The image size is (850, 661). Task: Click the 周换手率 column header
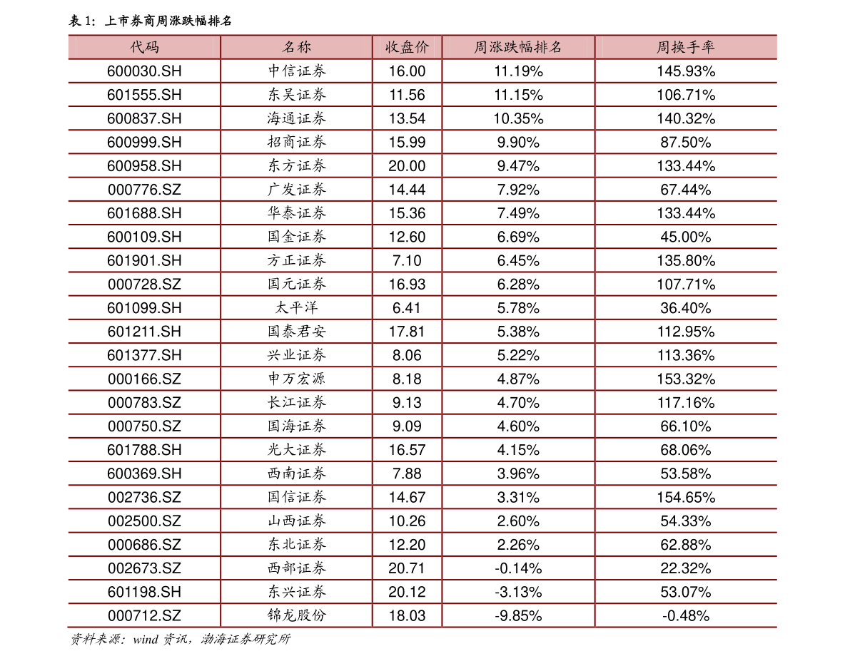click(x=686, y=47)
